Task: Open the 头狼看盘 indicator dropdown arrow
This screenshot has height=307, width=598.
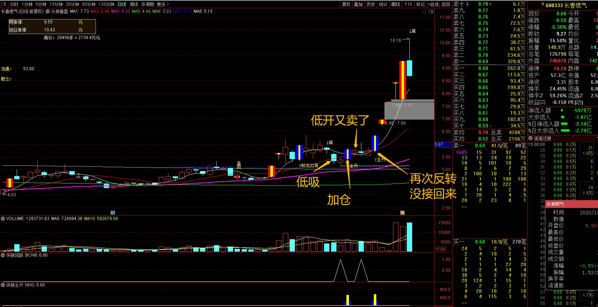Action: click(x=48, y=11)
